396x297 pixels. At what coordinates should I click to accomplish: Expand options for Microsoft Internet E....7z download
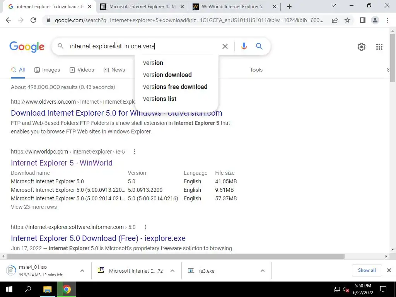pos(172,271)
